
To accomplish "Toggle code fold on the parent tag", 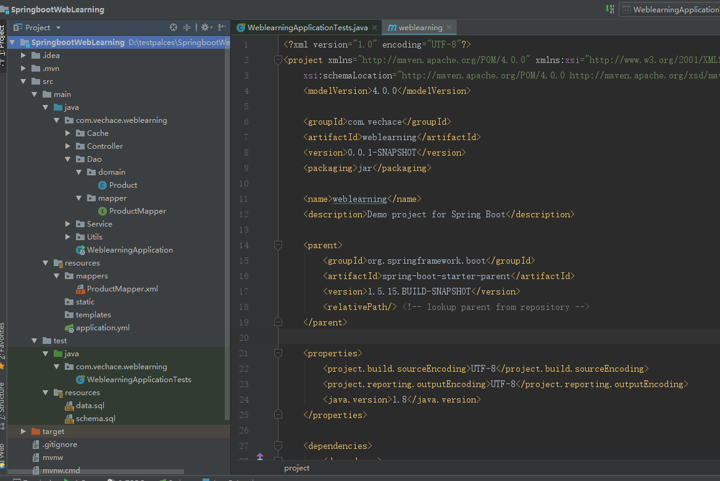I will pos(278,245).
